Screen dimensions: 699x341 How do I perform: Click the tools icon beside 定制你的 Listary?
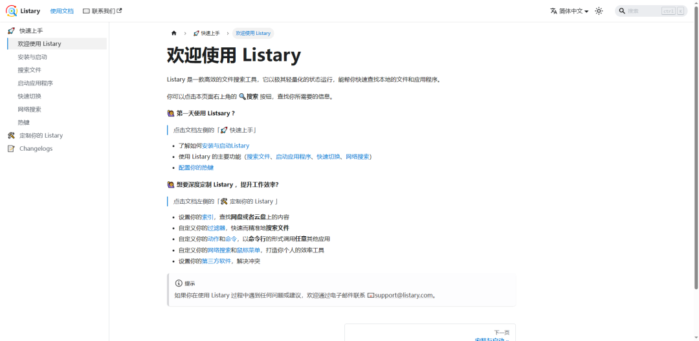(x=12, y=135)
